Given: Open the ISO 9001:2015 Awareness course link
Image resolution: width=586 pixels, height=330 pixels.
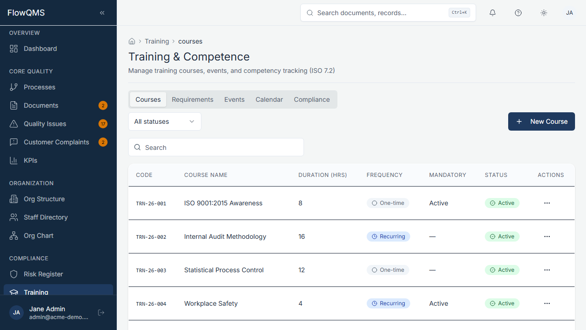Looking at the screenshot, I should [x=223, y=203].
